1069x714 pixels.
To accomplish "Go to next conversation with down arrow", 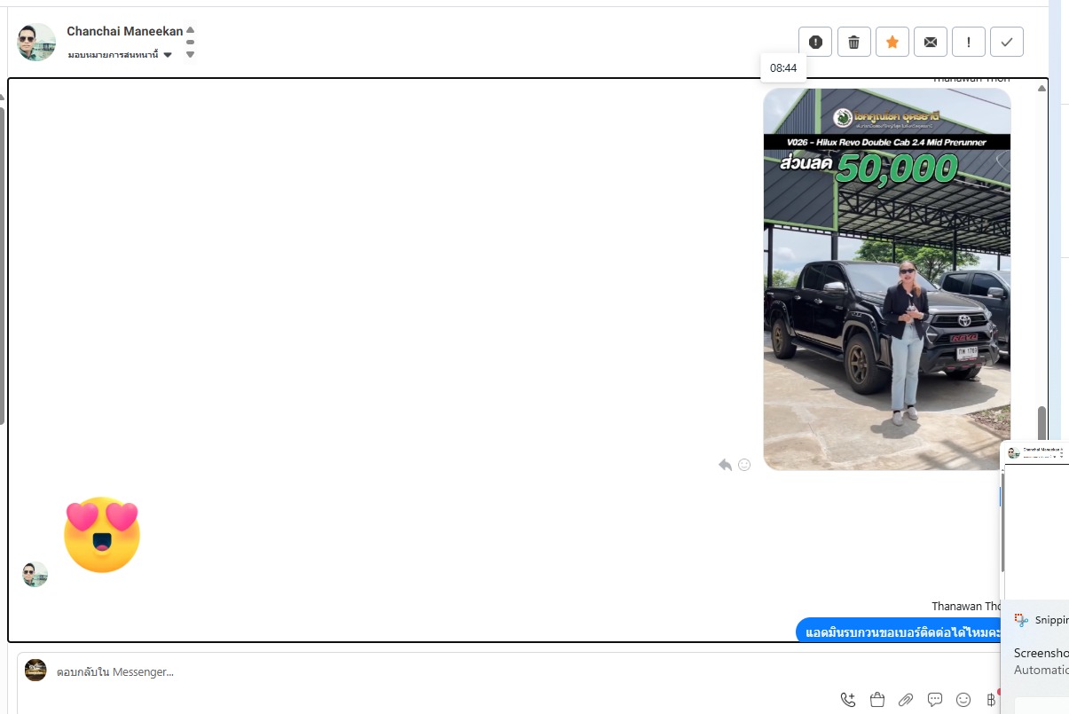I will pos(190,54).
